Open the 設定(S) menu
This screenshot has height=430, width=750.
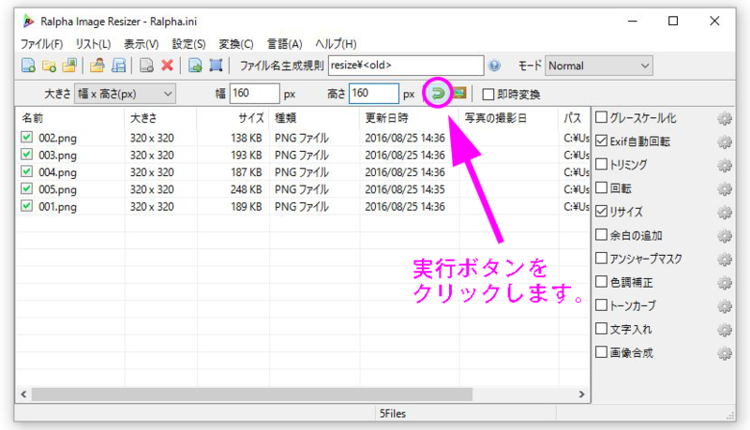[x=189, y=44]
